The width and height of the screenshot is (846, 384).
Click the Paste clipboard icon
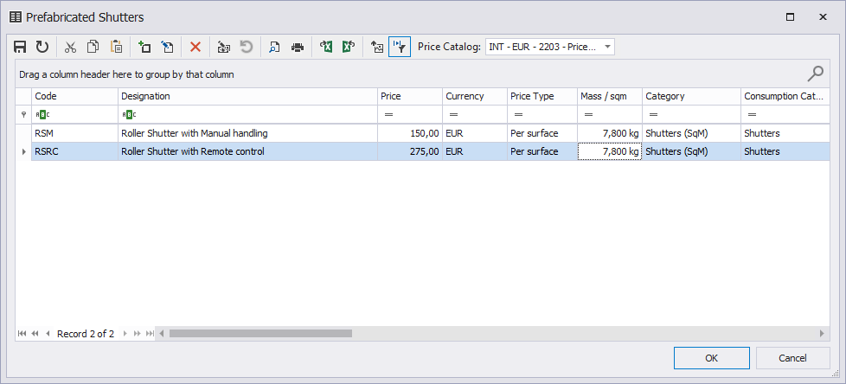116,47
